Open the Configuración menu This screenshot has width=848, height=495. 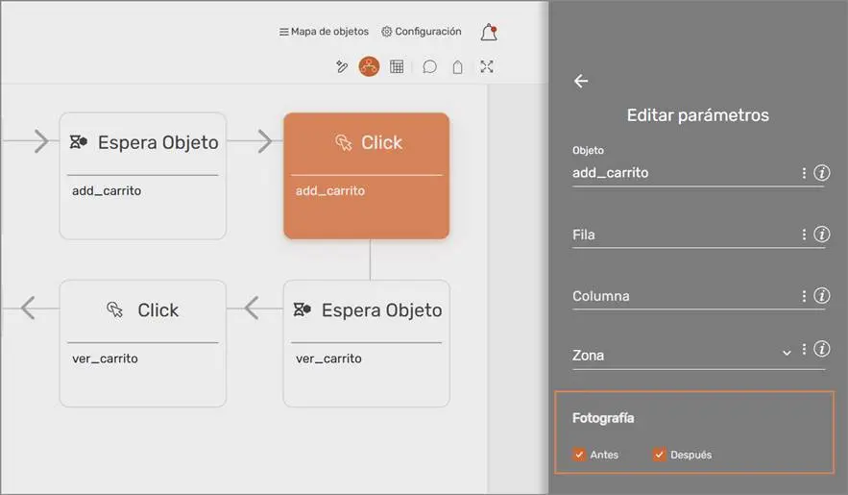(x=422, y=32)
